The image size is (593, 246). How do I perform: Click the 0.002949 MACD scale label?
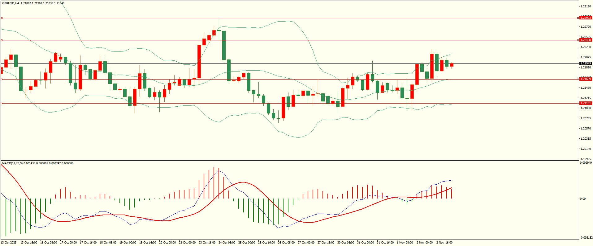[586, 163]
